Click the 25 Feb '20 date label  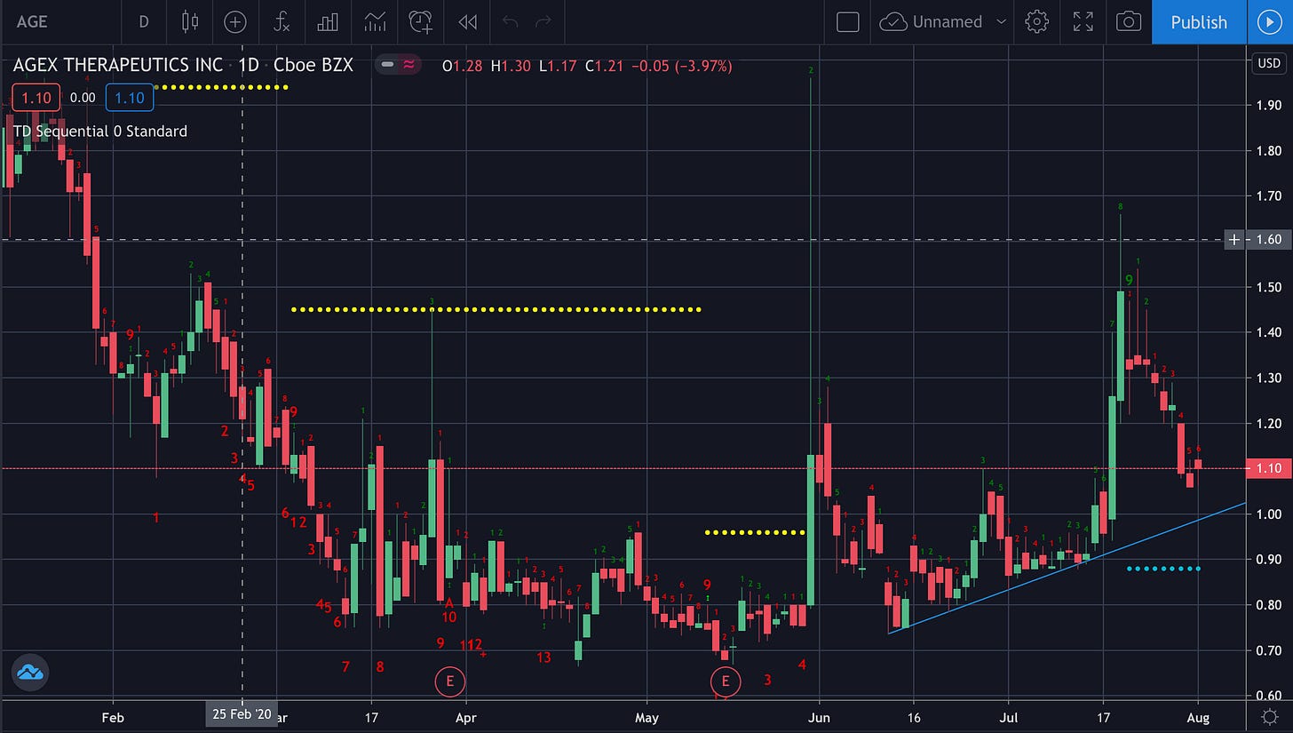[x=242, y=714]
